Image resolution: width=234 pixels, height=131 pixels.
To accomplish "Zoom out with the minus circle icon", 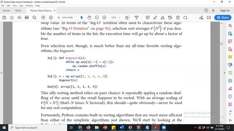I will tap(97, 18).
